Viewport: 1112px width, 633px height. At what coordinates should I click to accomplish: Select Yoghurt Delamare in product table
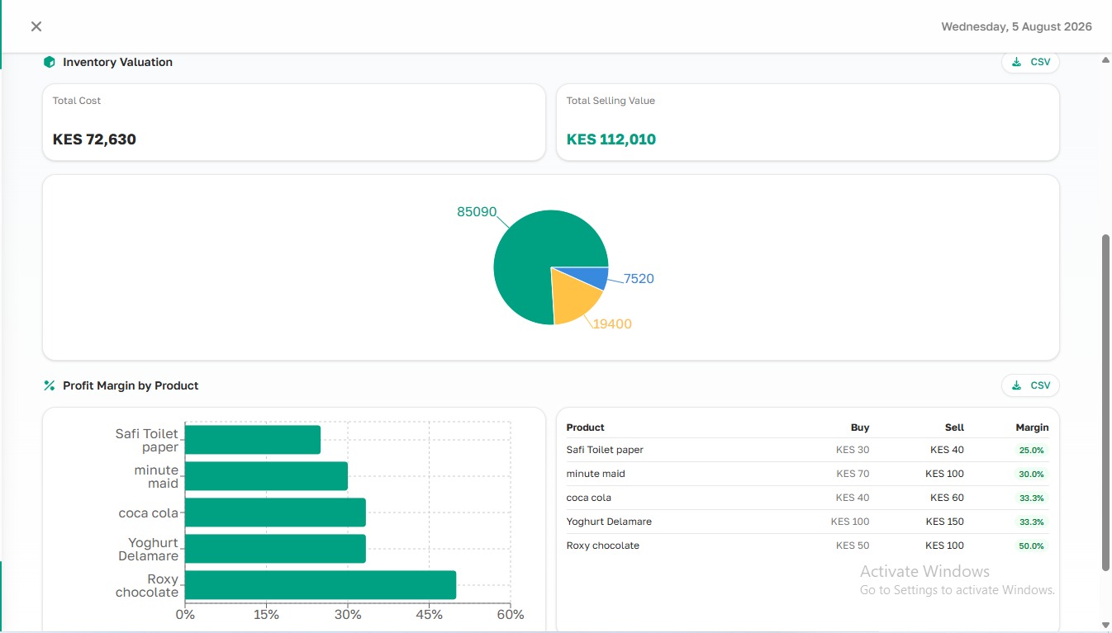pyautogui.click(x=609, y=522)
